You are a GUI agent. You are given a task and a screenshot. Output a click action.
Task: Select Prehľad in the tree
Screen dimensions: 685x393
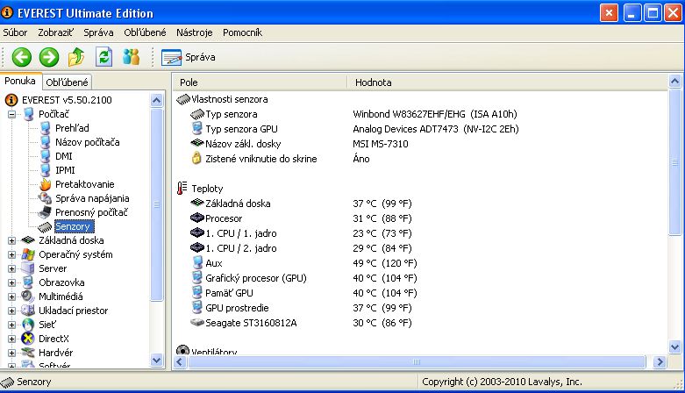72,128
